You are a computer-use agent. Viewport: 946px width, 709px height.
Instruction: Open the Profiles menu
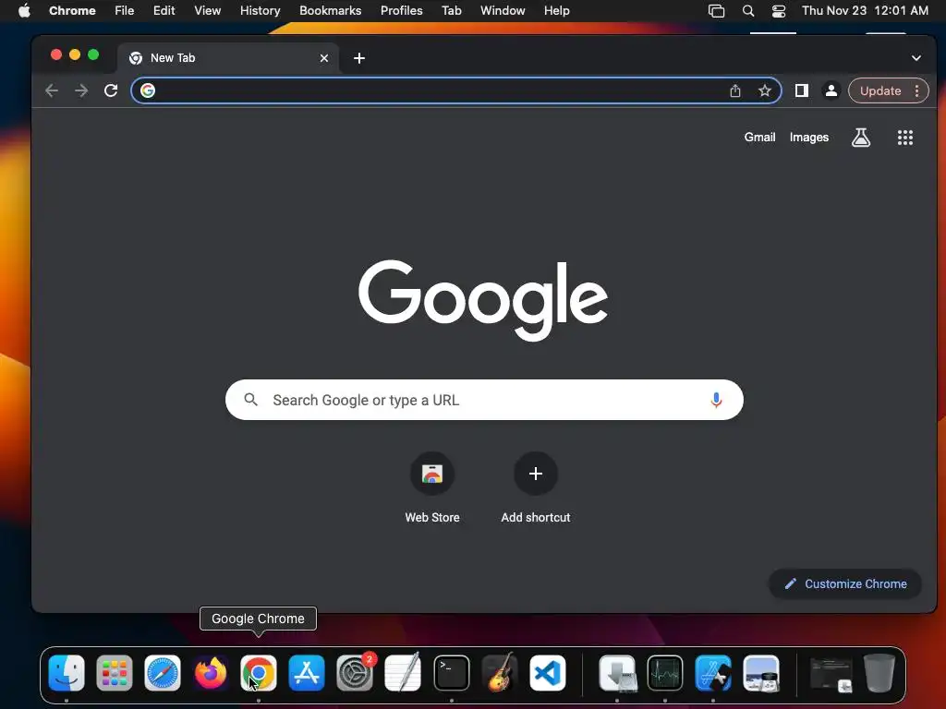click(401, 10)
